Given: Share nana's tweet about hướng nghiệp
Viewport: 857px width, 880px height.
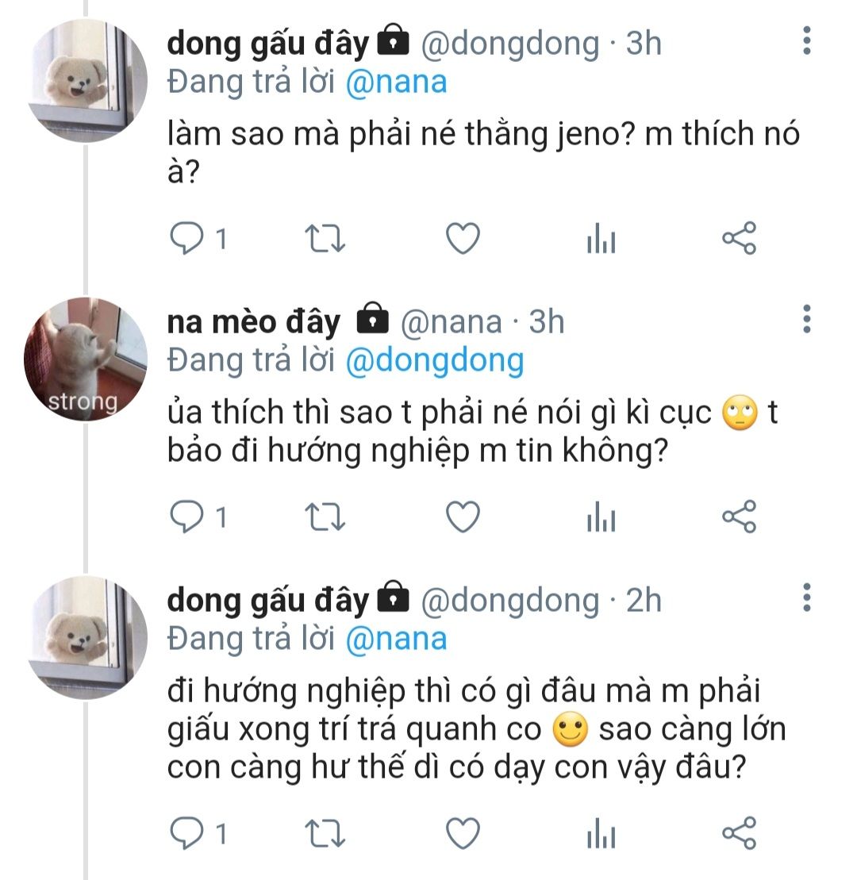Looking at the screenshot, I should (x=739, y=517).
